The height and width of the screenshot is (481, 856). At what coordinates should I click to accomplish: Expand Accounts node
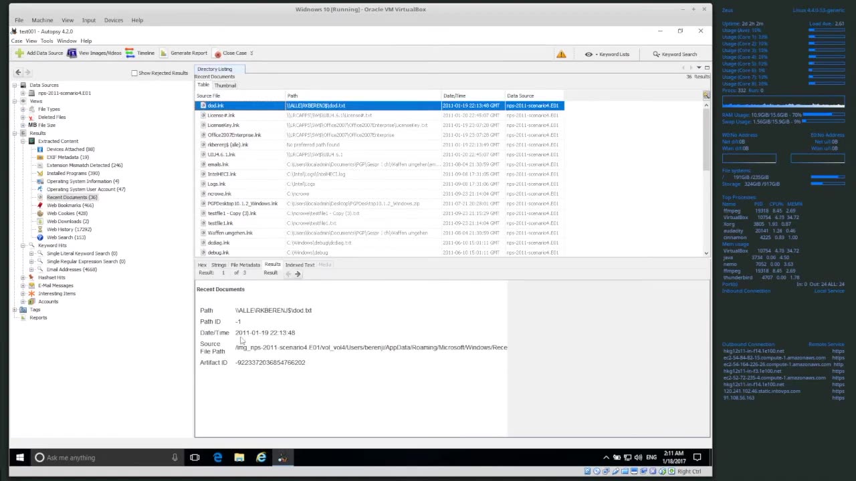click(x=23, y=301)
